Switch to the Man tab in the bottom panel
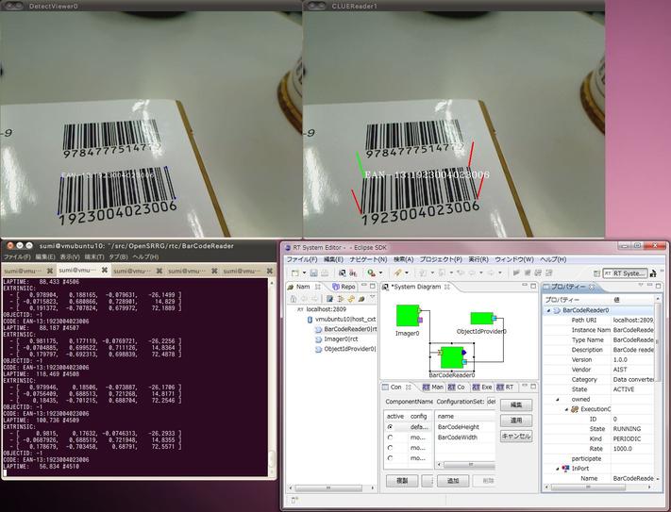671x512 pixels. tap(433, 387)
